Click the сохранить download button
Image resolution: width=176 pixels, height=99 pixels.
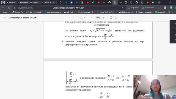133,8
